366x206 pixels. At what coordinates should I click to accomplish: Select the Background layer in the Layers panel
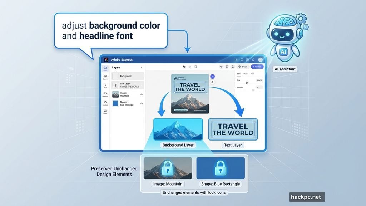(x=128, y=76)
